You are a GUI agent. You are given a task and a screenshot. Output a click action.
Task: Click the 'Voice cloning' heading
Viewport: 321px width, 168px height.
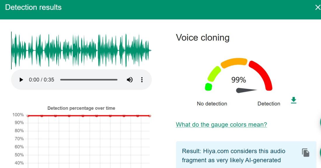[203, 38]
